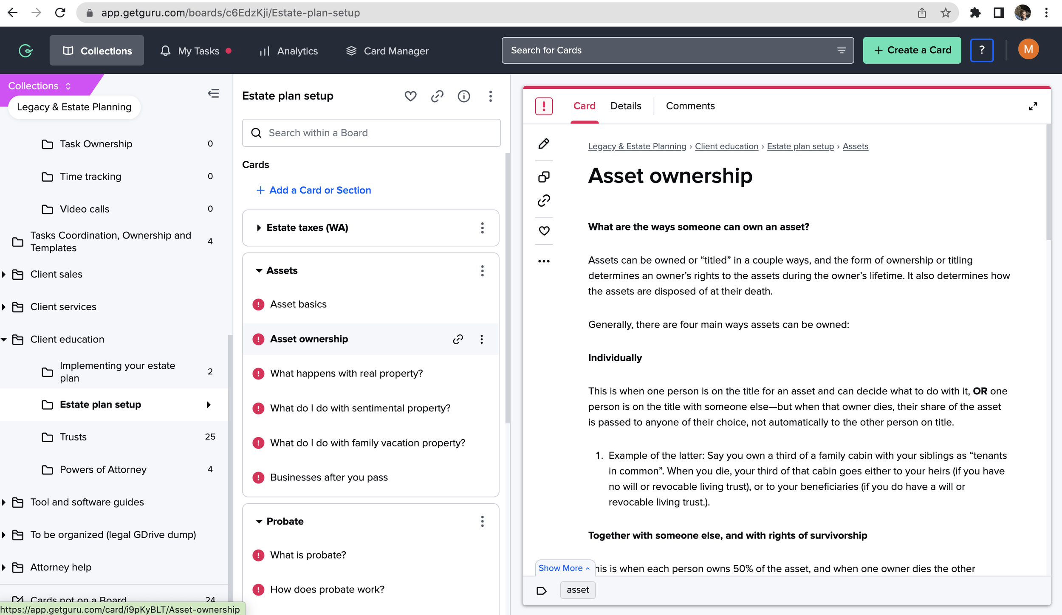Viewport: 1062px width, 615px height.
Task: Open the Client education breadcrumb link
Action: click(x=726, y=146)
